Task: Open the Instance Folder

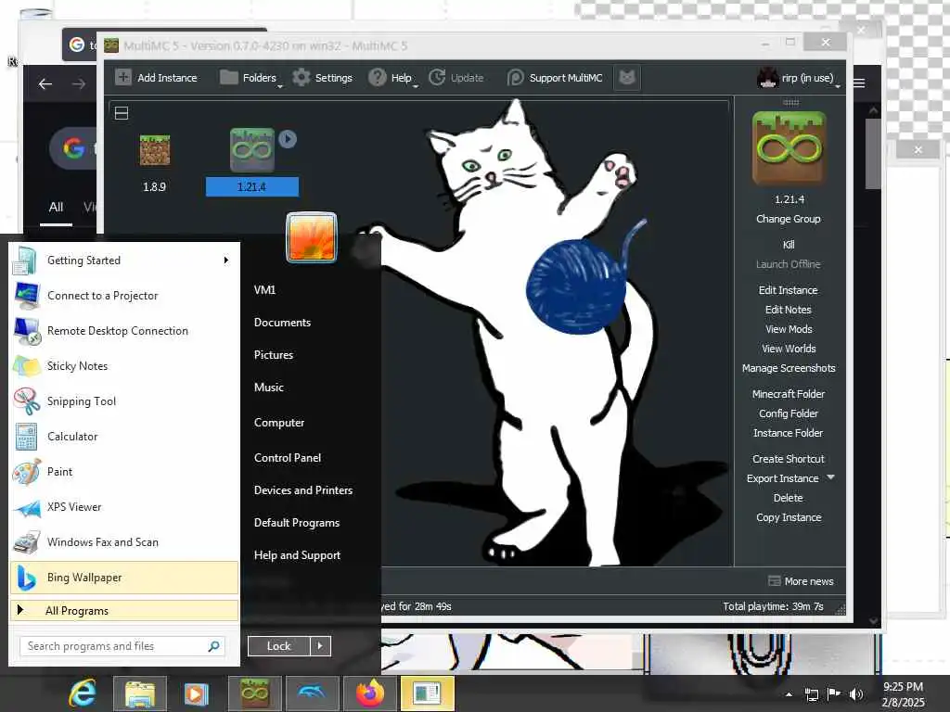Action: click(x=789, y=432)
